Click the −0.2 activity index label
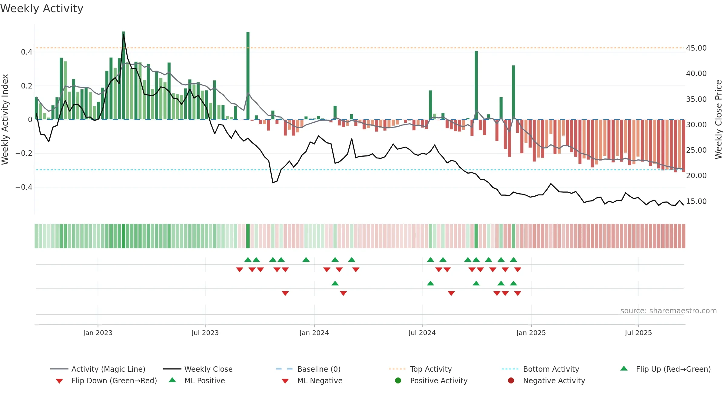727x409 pixels. pos(24,153)
